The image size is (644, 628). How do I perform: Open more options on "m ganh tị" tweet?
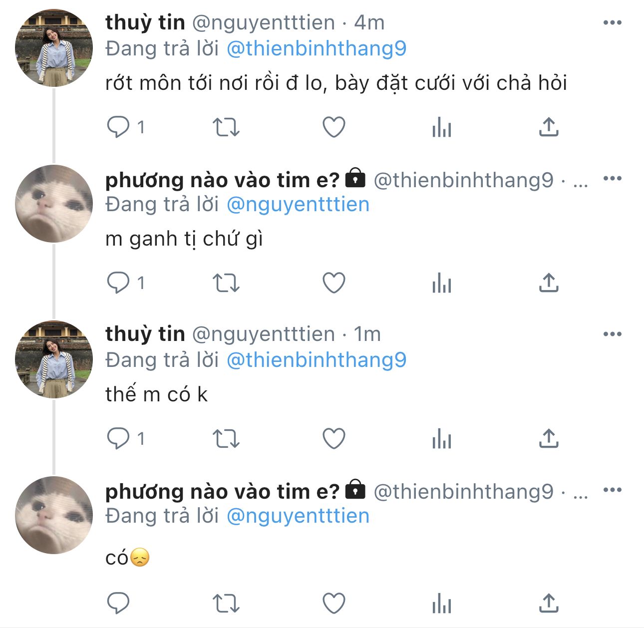612,179
